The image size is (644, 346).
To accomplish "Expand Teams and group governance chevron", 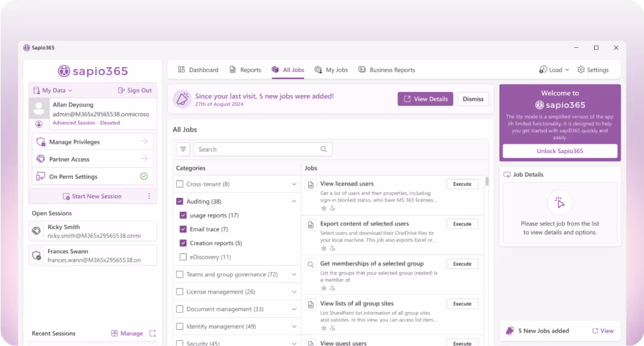I will pyautogui.click(x=294, y=275).
